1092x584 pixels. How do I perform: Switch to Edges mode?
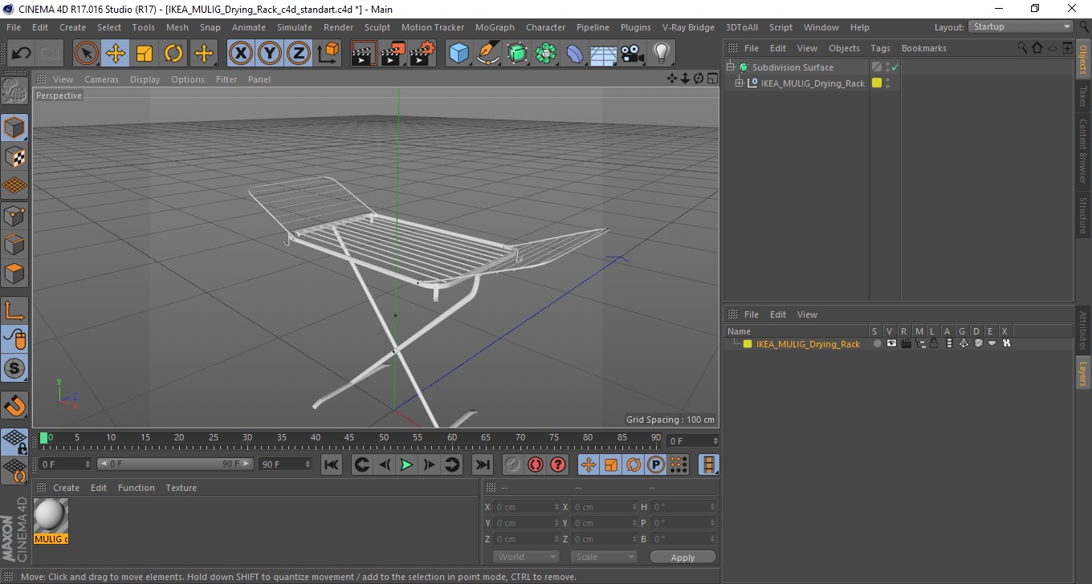[14, 244]
